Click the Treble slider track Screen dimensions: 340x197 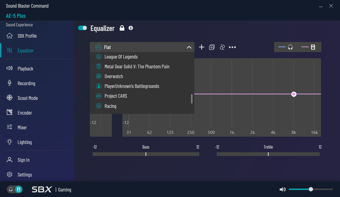tap(268, 154)
